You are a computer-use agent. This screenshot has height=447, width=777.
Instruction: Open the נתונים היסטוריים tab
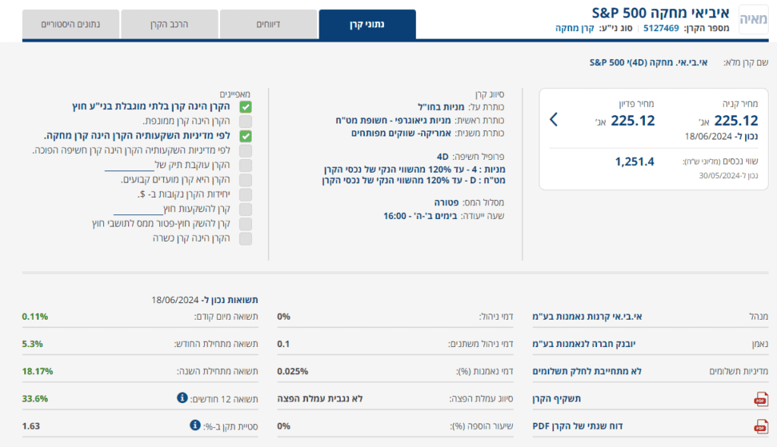[71, 24]
